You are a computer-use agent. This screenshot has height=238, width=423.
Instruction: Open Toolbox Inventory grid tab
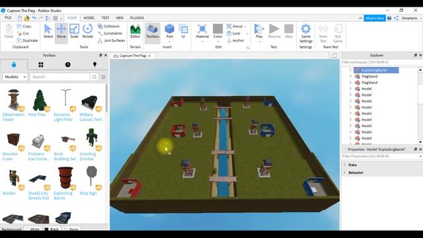coord(41,65)
